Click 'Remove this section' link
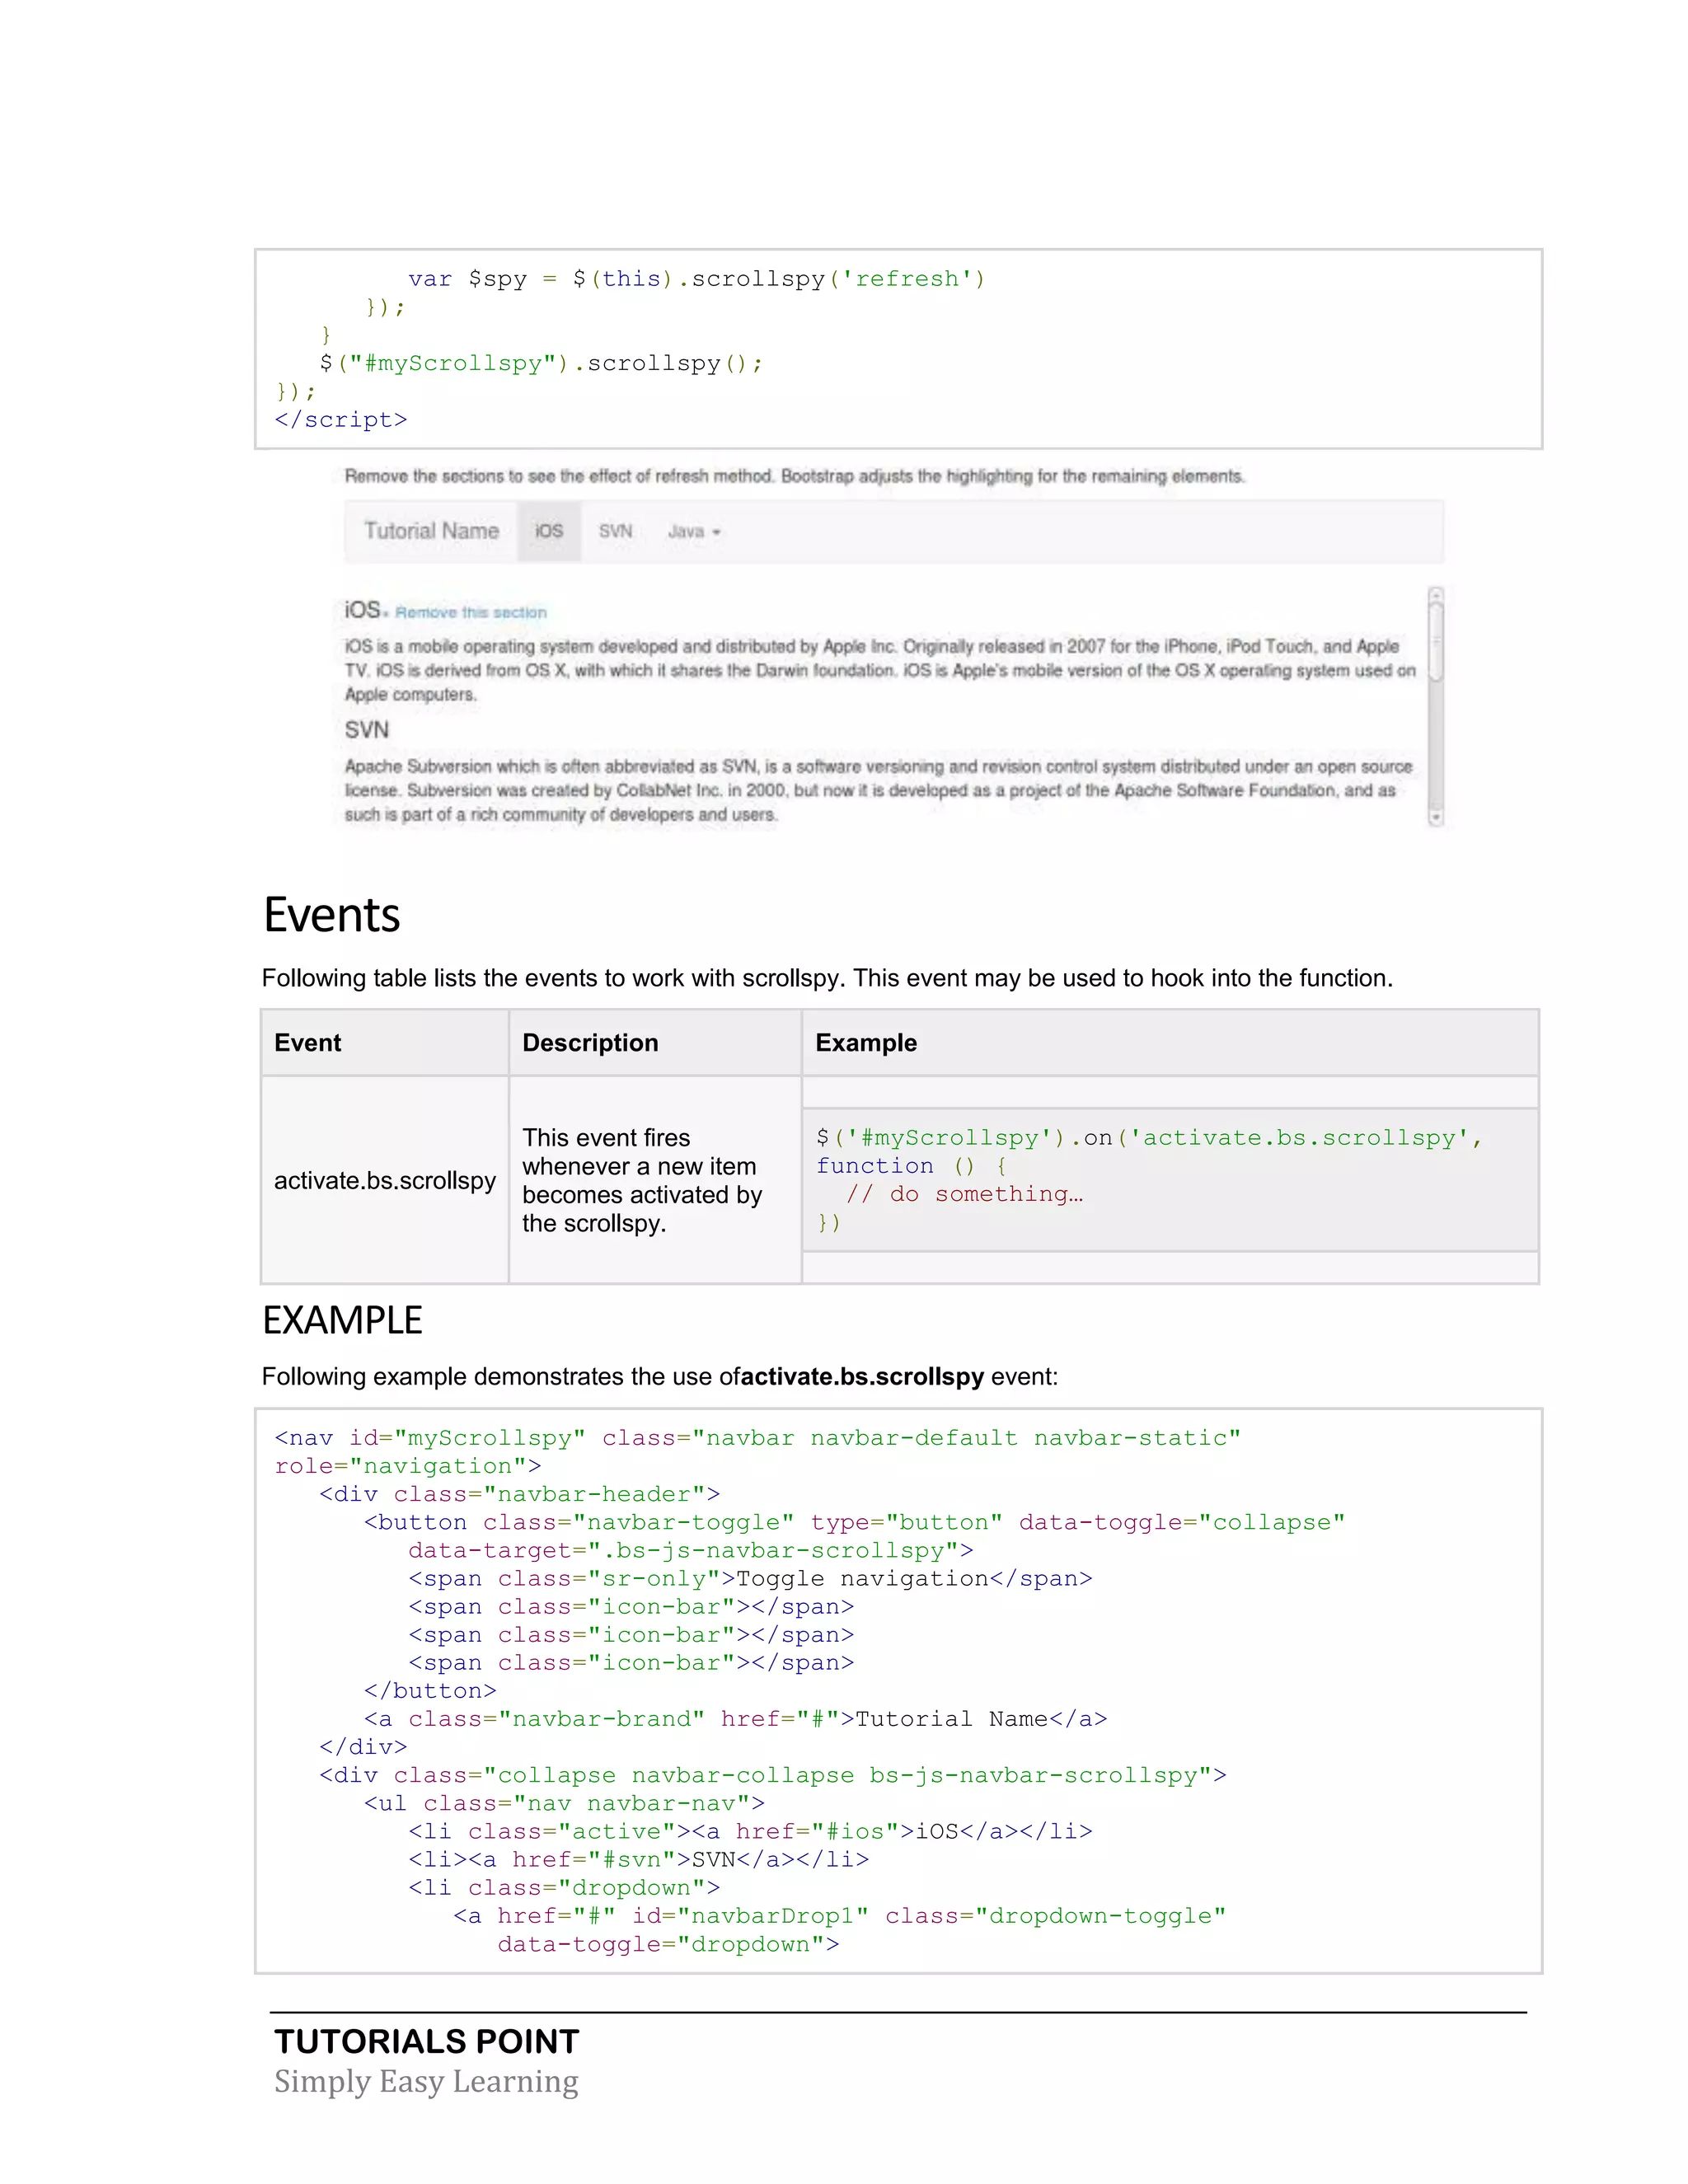The image size is (1688, 2184). 470,612
